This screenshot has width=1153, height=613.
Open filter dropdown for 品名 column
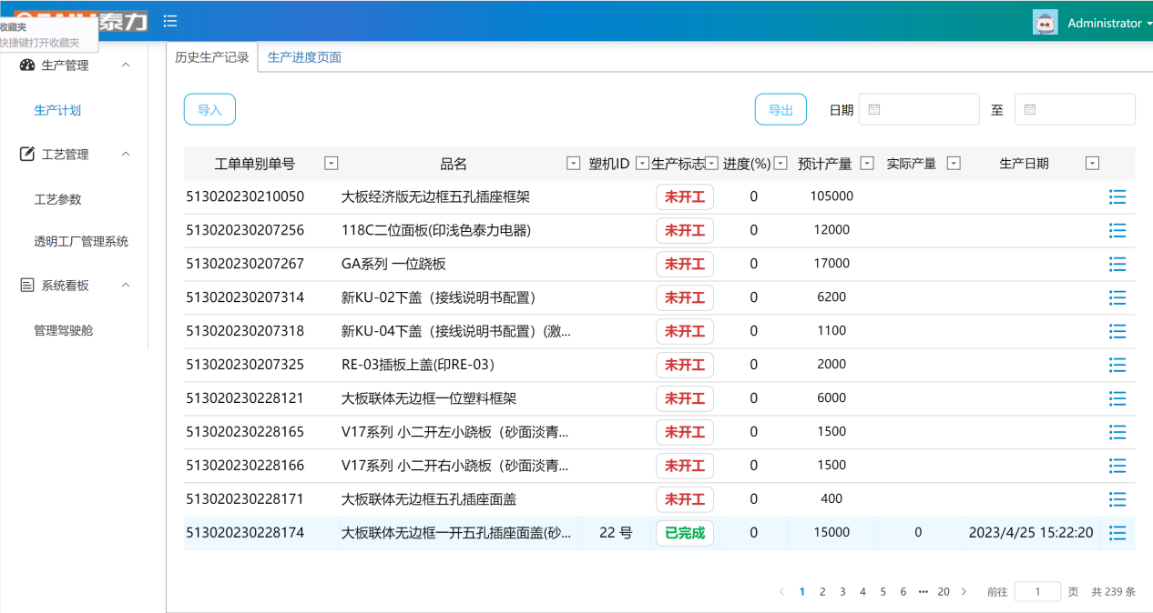pos(573,164)
